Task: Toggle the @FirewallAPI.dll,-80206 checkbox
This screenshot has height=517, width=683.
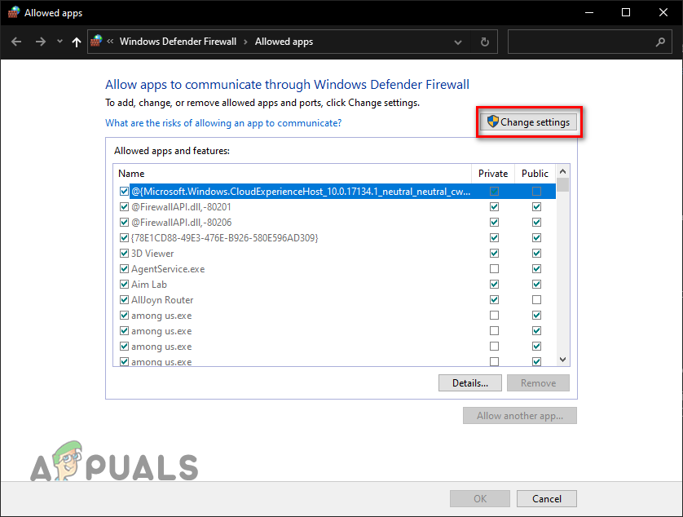Action: pos(124,223)
